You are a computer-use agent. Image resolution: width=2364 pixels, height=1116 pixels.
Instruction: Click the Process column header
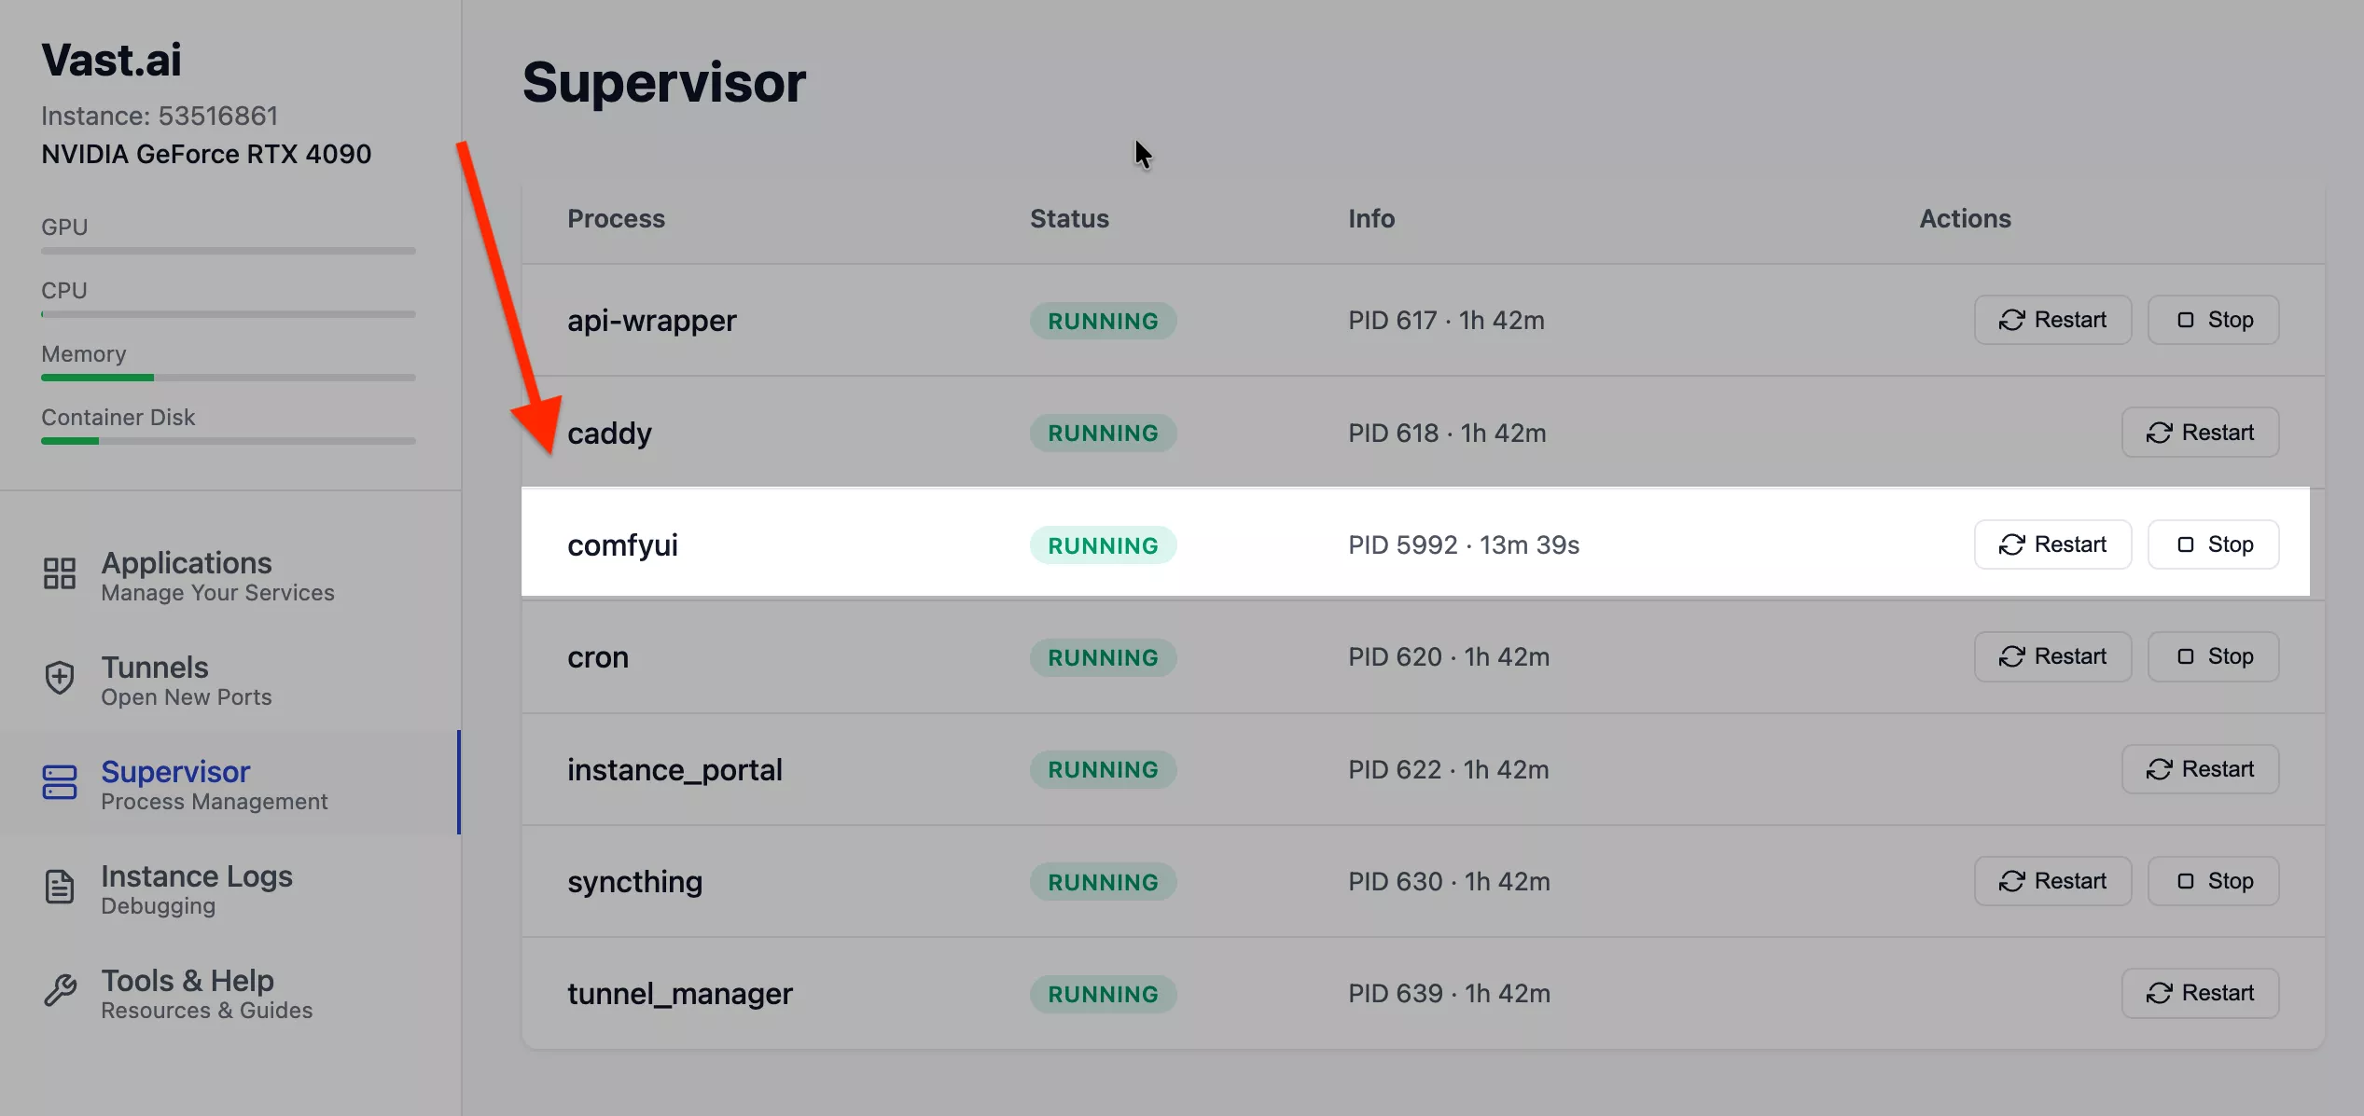click(616, 218)
